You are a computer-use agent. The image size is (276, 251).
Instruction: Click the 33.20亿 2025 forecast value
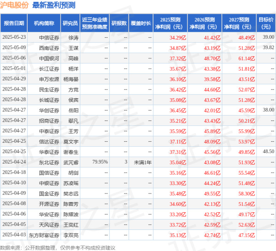tap(178, 214)
